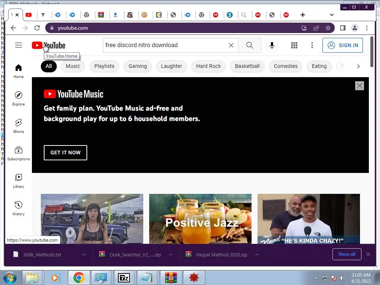Screen dimensions: 380x285
Task: Switch to the WinRAR icon tab
Action: coord(101,15)
